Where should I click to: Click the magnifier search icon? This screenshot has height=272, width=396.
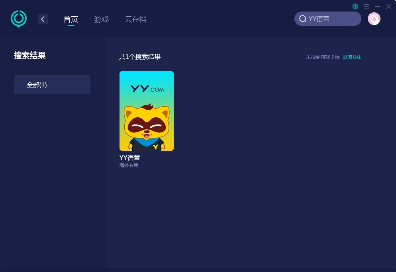point(302,19)
